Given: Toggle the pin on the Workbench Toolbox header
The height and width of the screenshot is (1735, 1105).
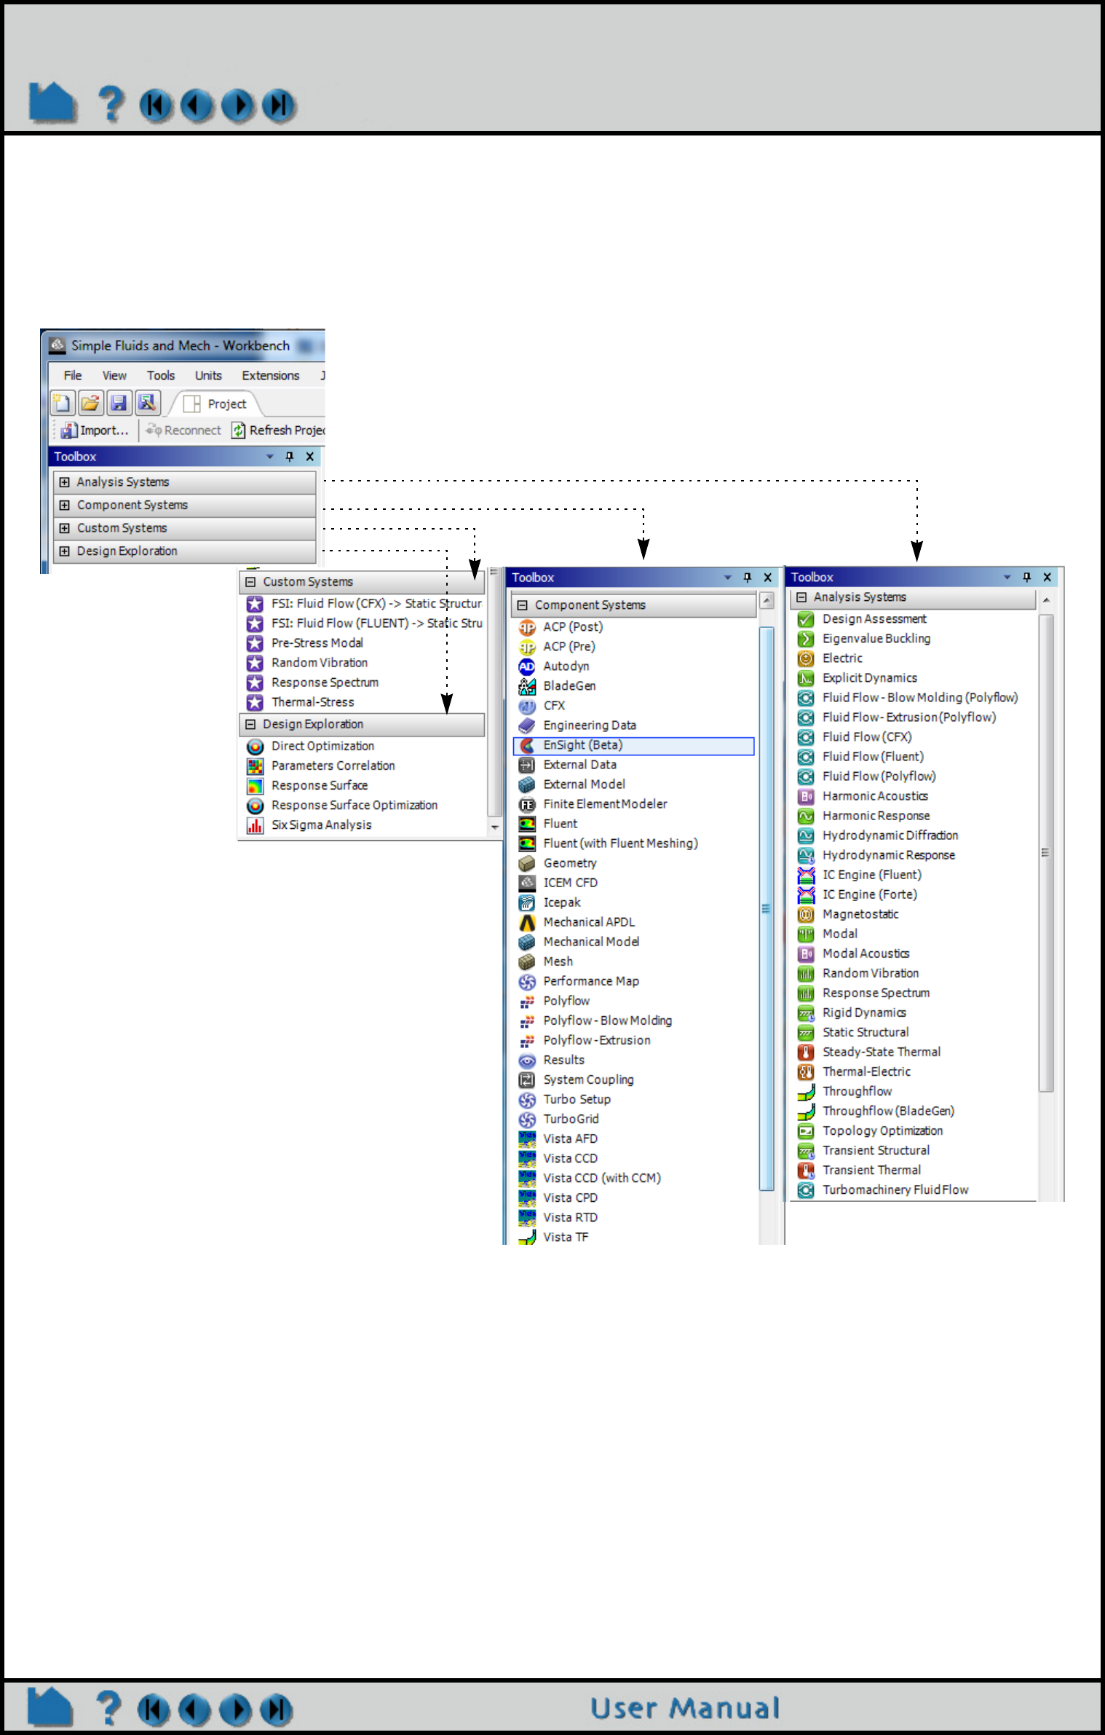Looking at the screenshot, I should point(290,457).
